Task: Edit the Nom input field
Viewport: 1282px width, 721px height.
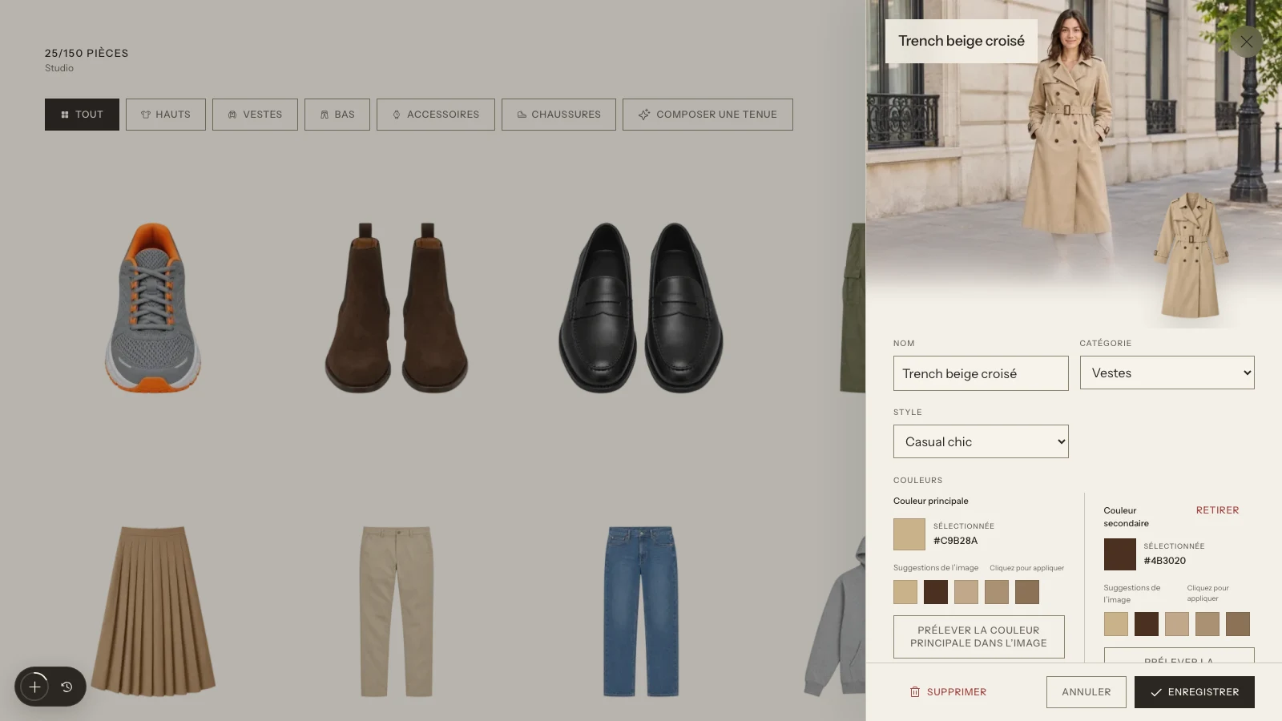Action: (x=981, y=373)
